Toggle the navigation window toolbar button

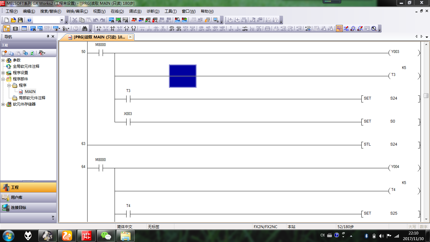coord(7,29)
